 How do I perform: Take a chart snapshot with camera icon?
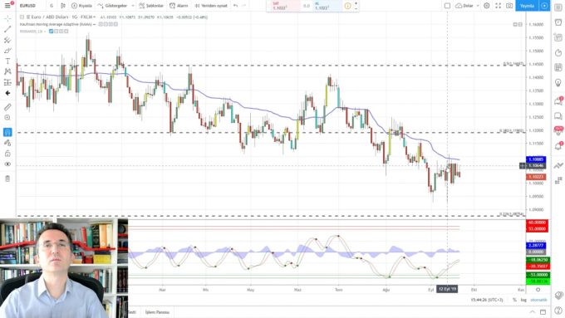click(509, 6)
